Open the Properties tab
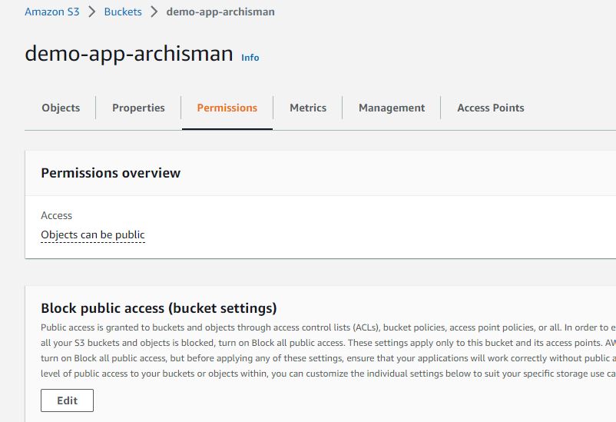616x422 pixels. [138, 108]
